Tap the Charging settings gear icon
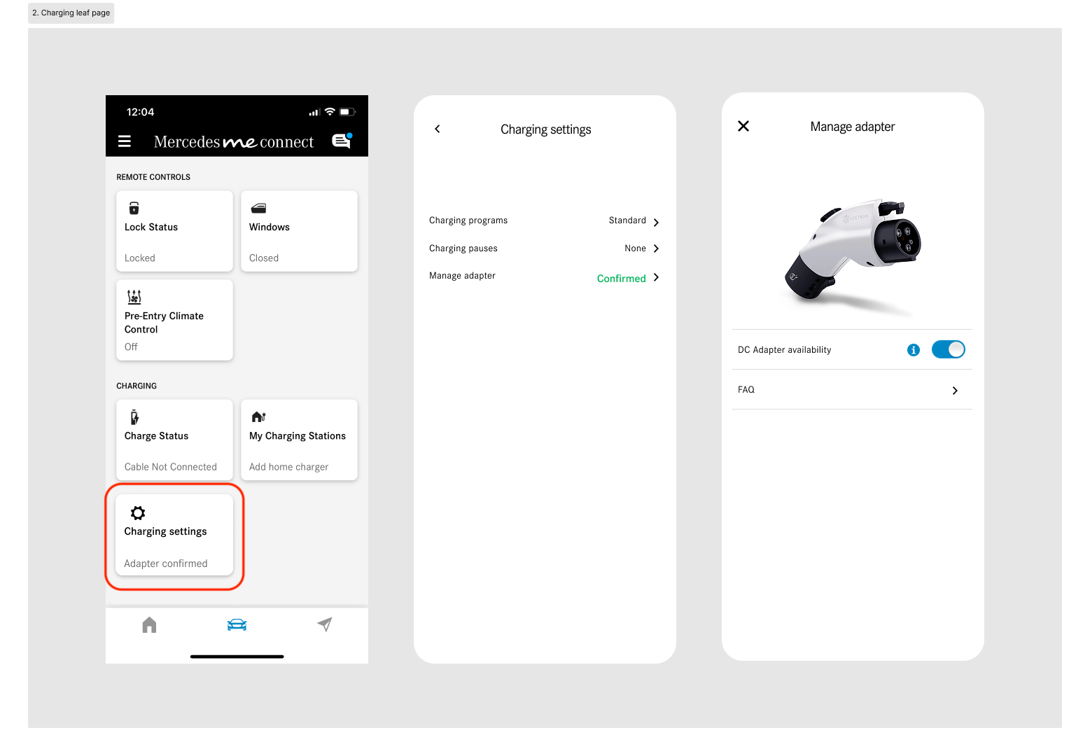The height and width of the screenshot is (756, 1090). (138, 513)
